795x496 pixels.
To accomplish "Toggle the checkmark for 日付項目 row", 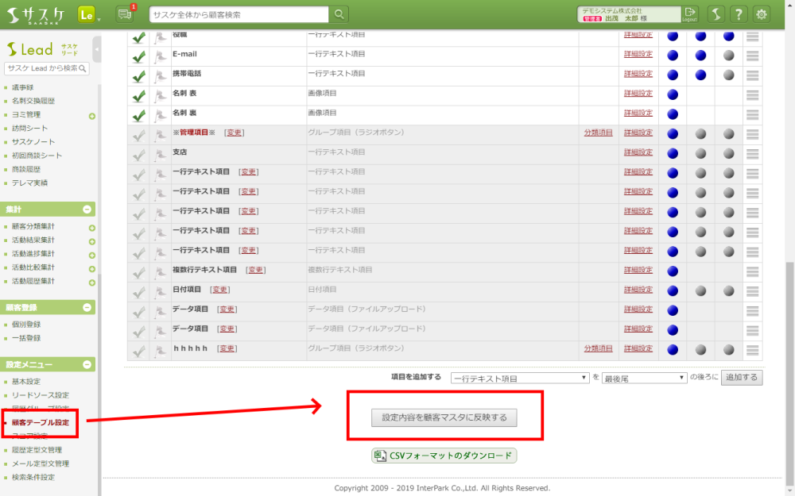I will (139, 290).
